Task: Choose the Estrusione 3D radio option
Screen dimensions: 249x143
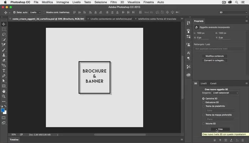Action: click(x=203, y=102)
